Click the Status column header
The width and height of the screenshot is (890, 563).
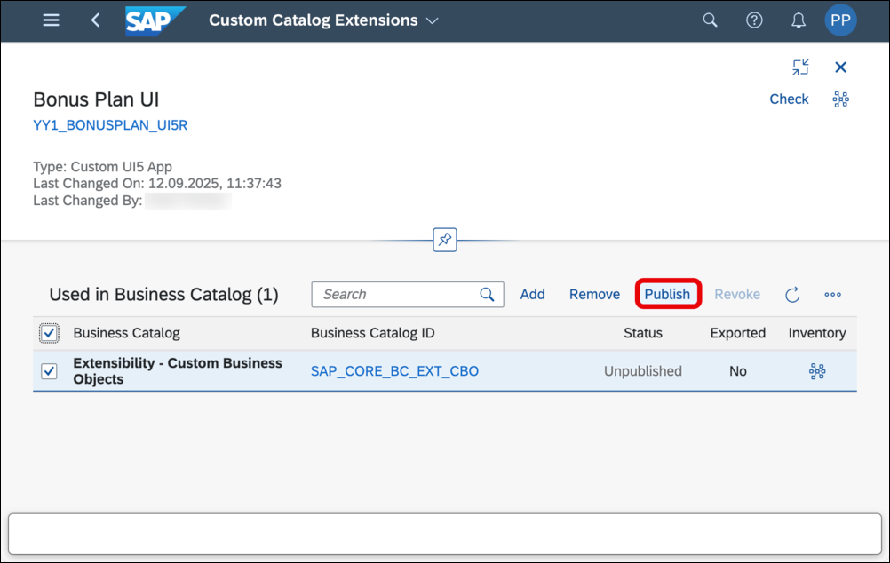coord(642,333)
